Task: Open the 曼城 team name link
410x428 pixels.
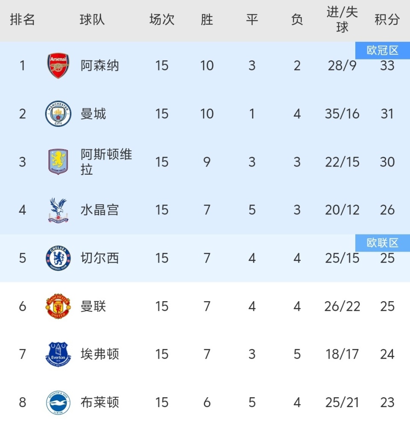Action: (x=93, y=114)
